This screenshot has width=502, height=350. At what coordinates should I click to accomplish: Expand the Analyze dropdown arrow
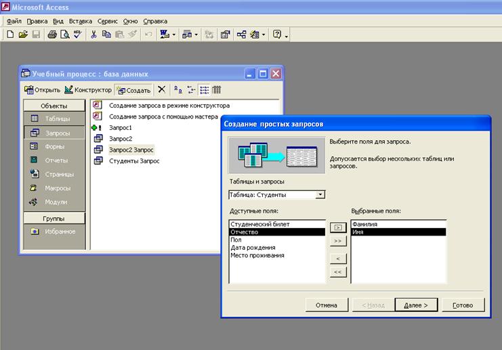pyautogui.click(x=196, y=35)
